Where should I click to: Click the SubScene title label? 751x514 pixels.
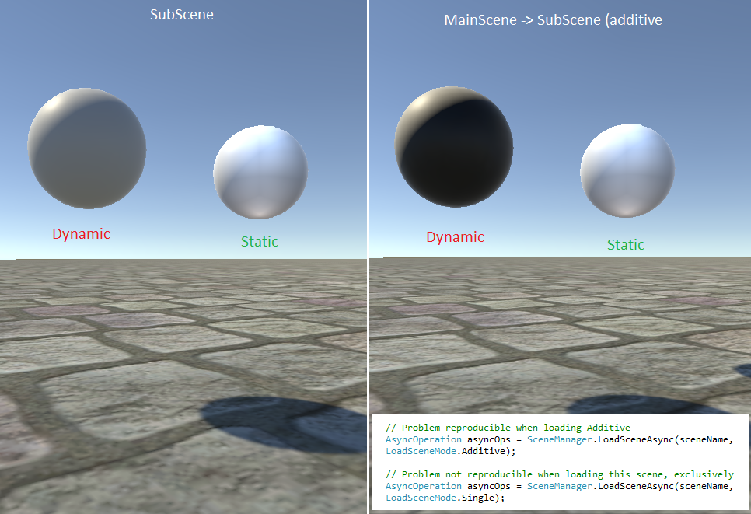tap(182, 14)
